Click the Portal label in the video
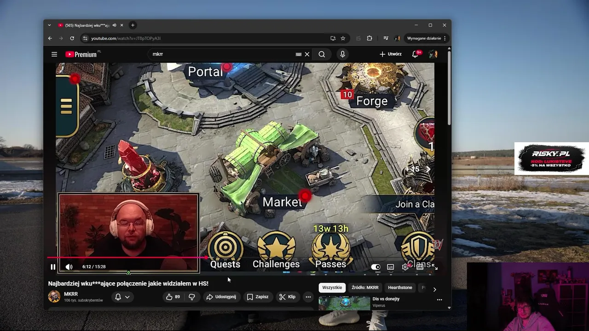The image size is (589, 331). click(205, 72)
